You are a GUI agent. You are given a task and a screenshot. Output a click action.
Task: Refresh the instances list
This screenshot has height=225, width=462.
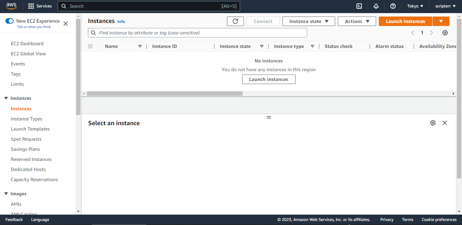pyautogui.click(x=235, y=21)
